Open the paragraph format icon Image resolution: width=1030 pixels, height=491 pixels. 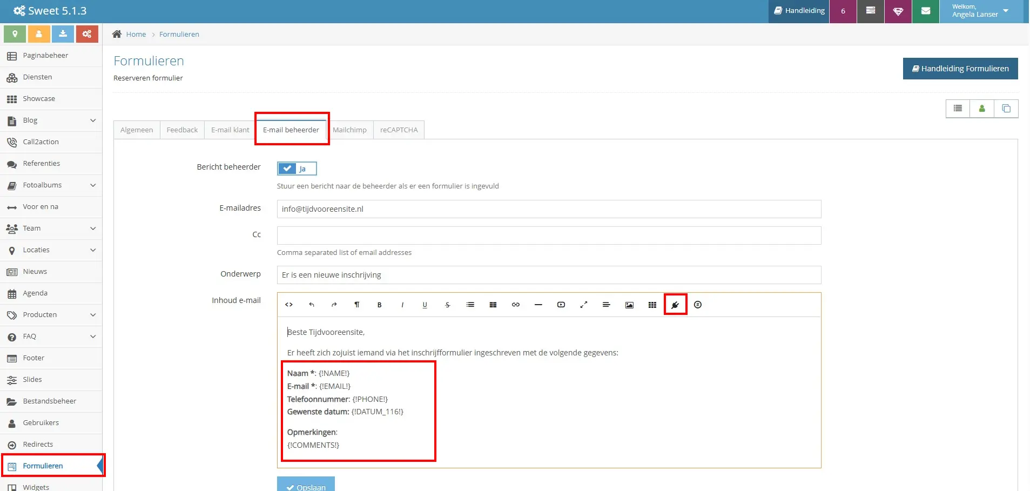click(357, 305)
